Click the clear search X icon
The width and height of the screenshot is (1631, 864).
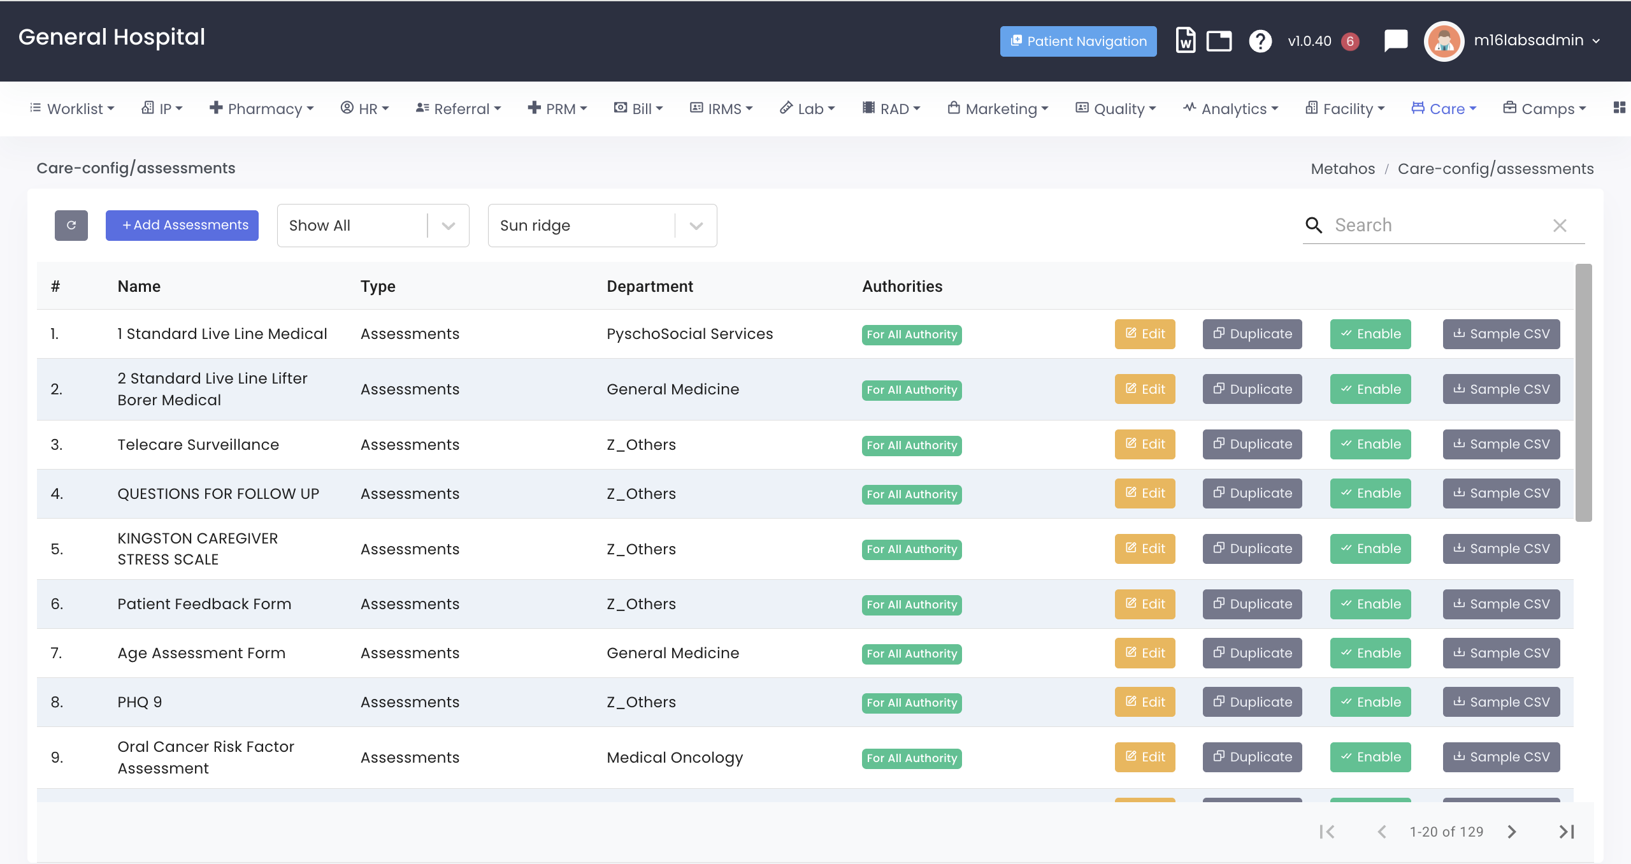point(1560,226)
